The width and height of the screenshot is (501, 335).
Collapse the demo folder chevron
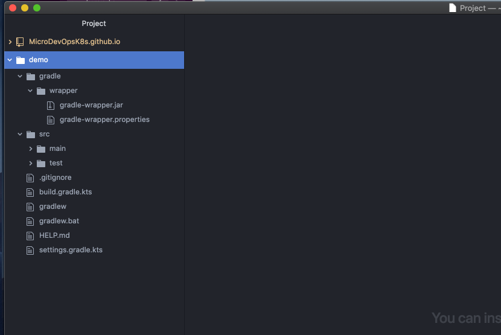[x=10, y=60]
